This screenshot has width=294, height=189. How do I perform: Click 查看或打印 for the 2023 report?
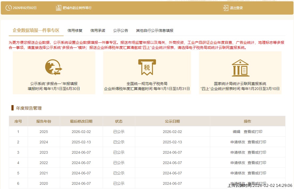click(x=257, y=152)
